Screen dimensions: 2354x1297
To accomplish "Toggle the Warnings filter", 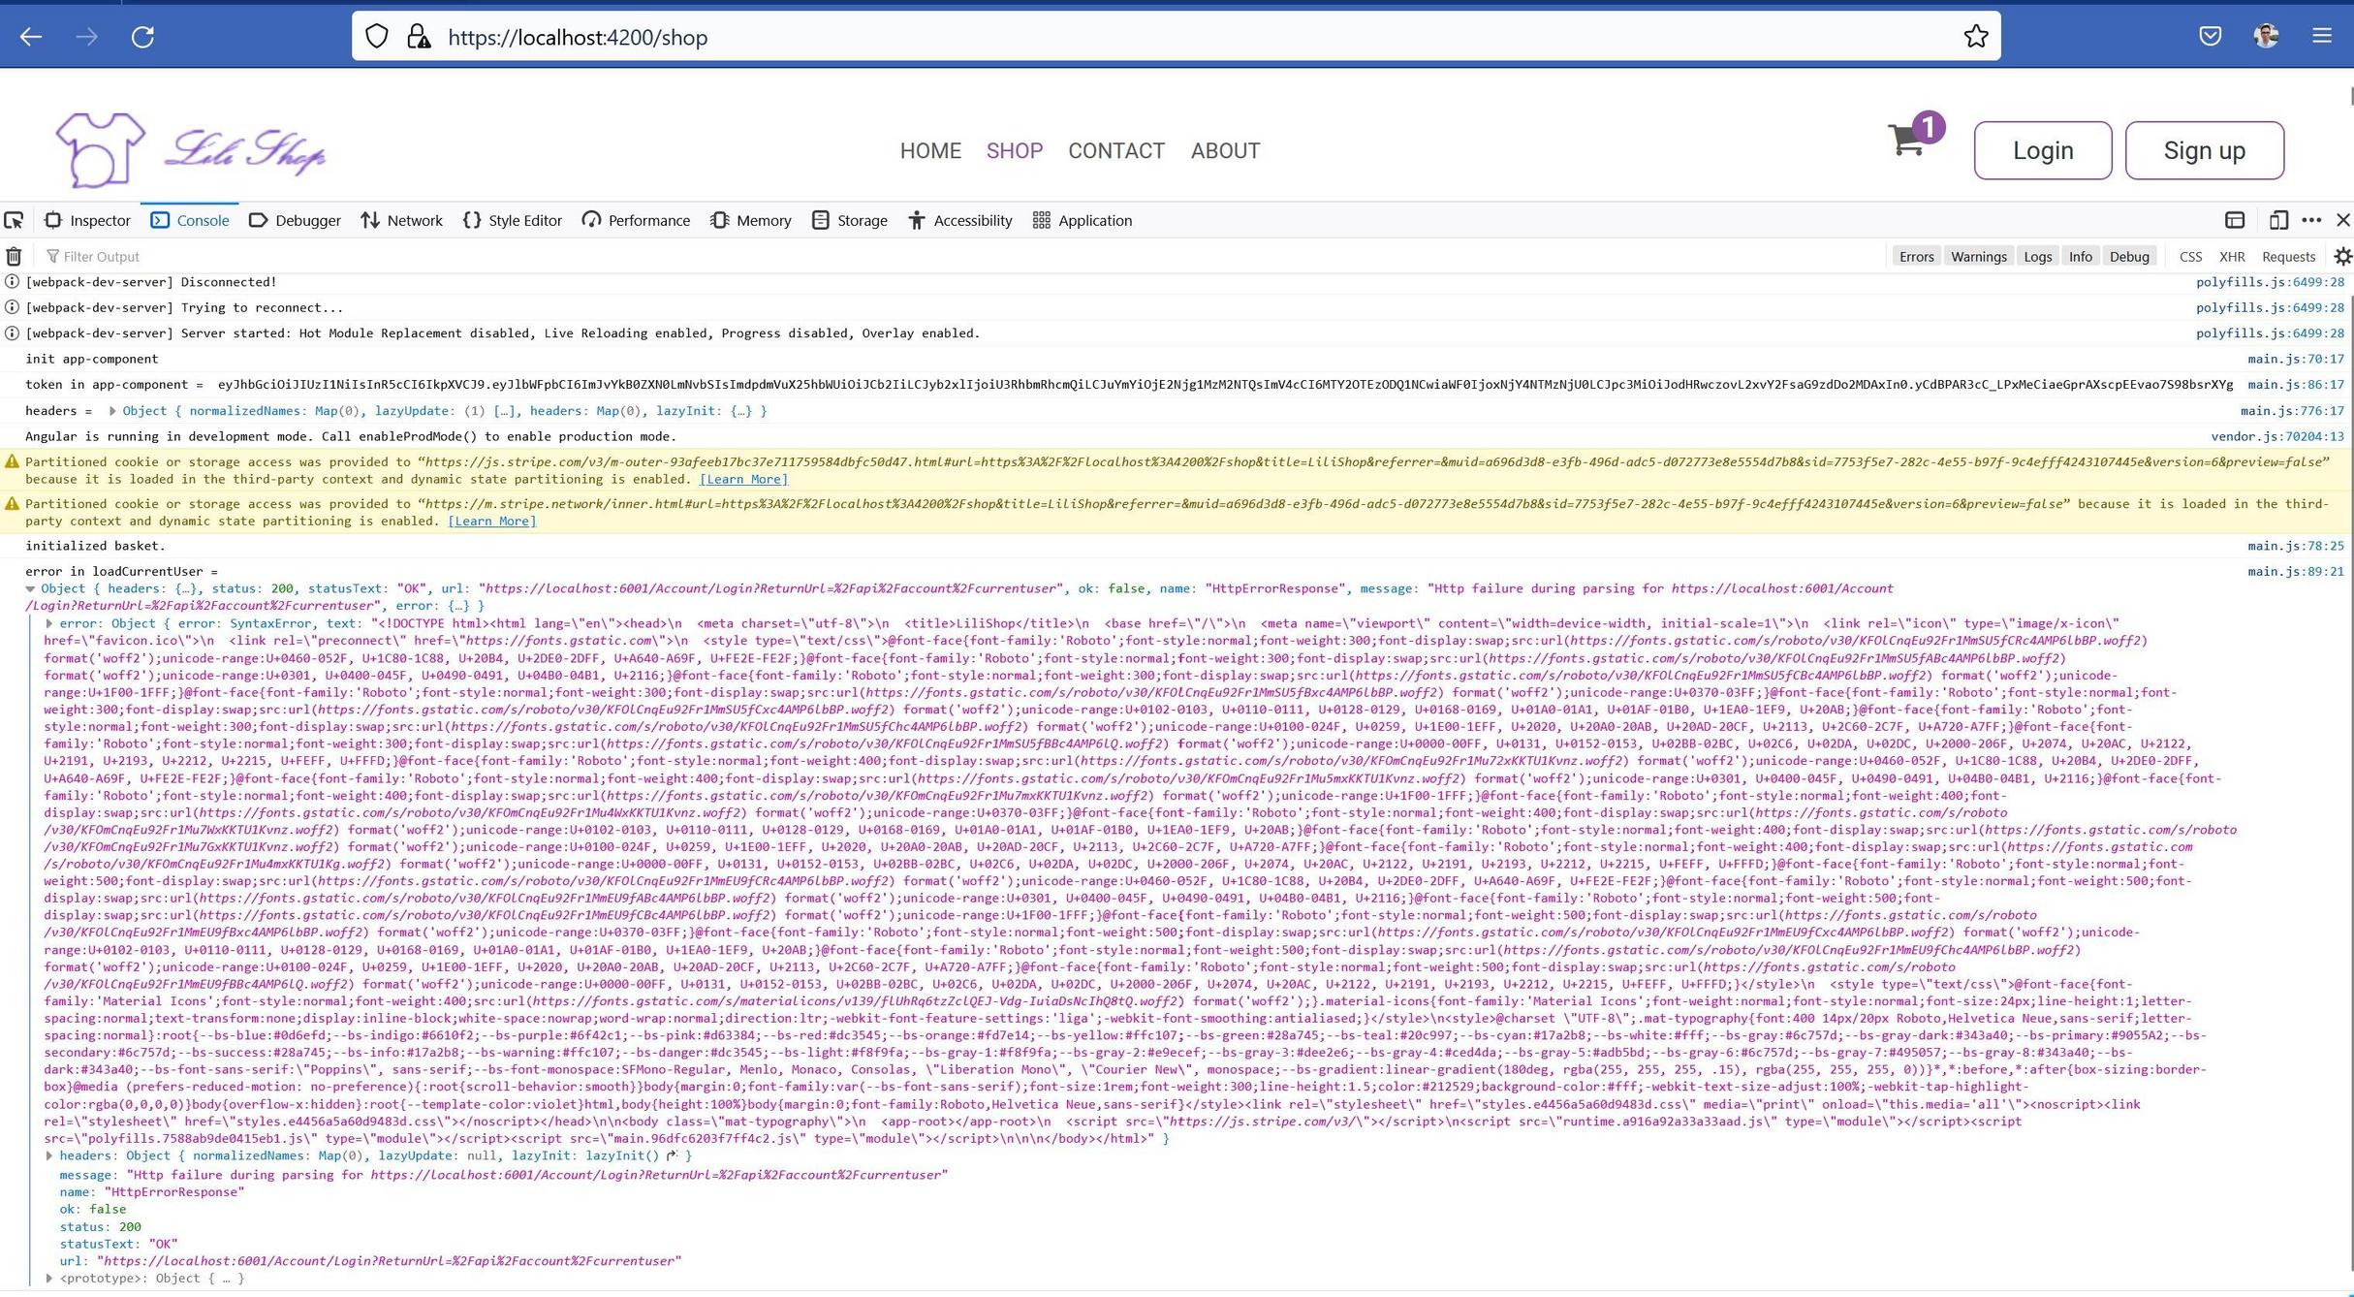I will click(1978, 256).
